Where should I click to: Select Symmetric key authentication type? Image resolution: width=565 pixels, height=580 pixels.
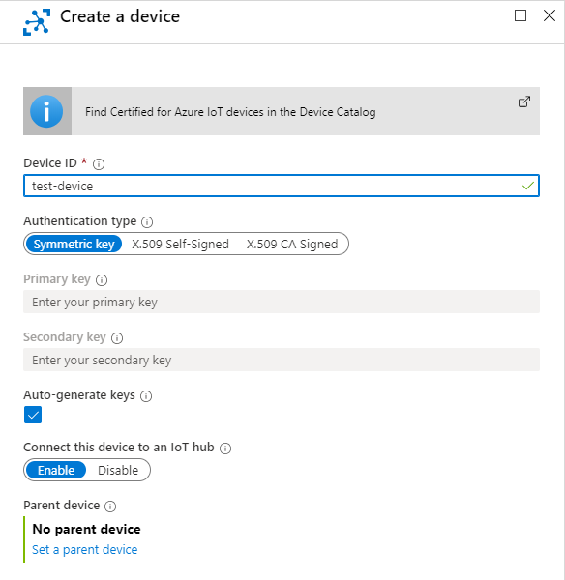(x=74, y=245)
